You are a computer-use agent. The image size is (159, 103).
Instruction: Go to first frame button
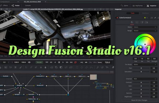(47, 62)
